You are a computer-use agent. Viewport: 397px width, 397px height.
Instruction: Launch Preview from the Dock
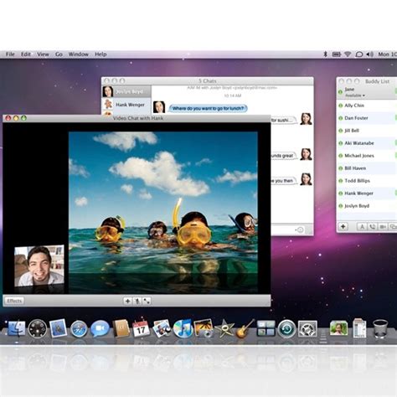162,328
